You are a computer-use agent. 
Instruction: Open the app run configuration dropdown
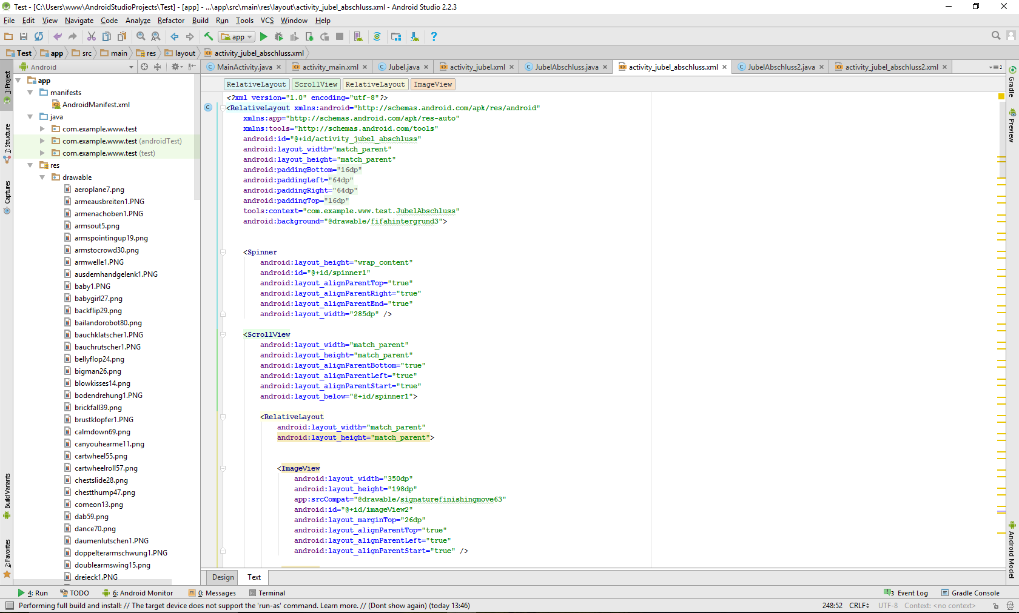(x=237, y=37)
